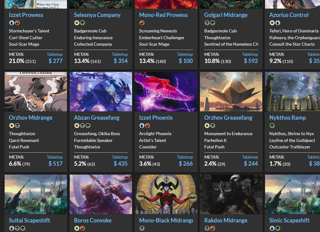Open Simic Scapeshift deck title

point(289,220)
